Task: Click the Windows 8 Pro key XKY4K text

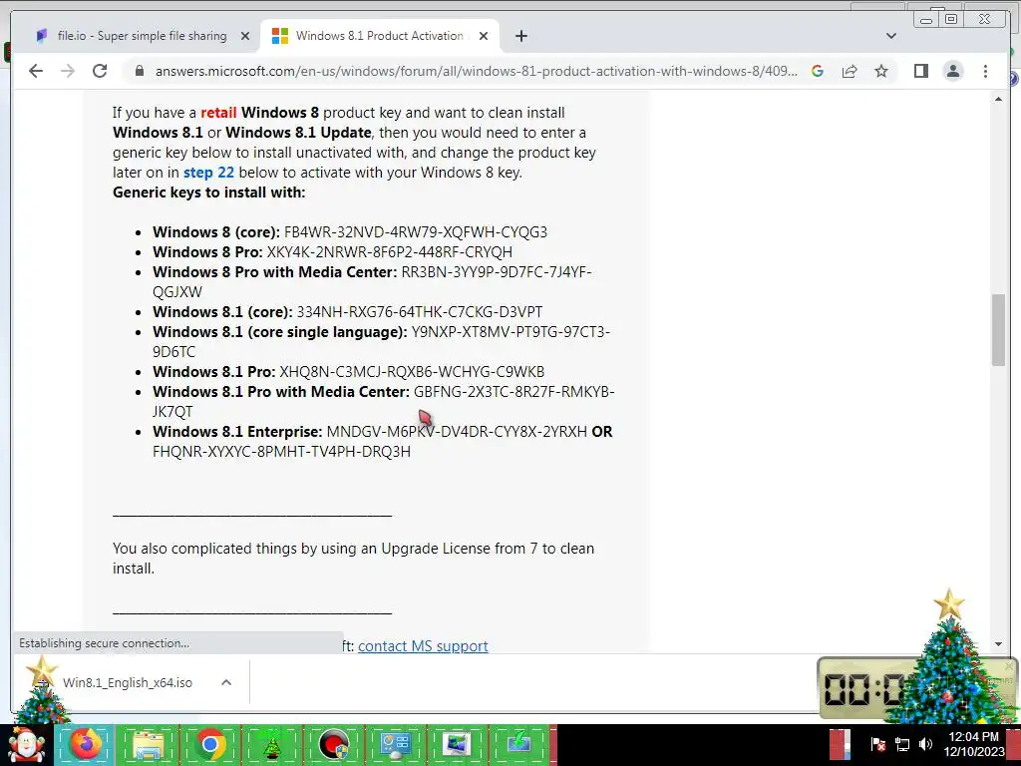Action: [390, 252]
